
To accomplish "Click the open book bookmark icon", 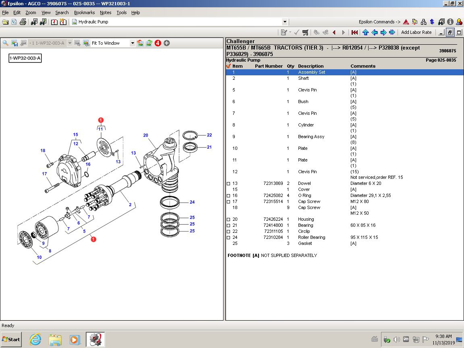I will pyautogui.click(x=54, y=22).
